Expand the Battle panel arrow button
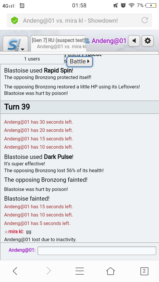Screen dimensions: 159x282 click(80, 62)
